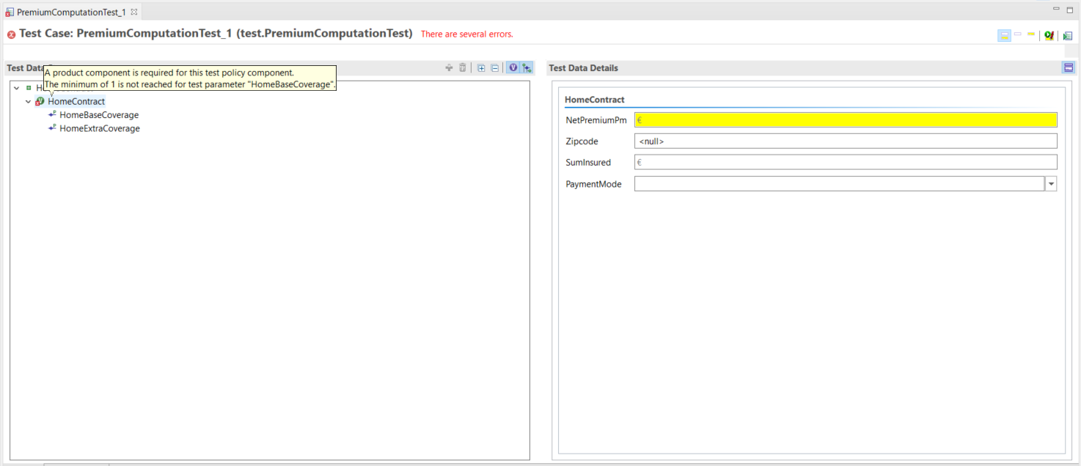Expand all tree nodes via expand-all icon
Screen dimensions: 1081x466
click(x=480, y=67)
